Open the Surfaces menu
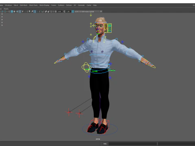Image resolution: width=195 pixels, height=146 pixels. coord(61,5)
